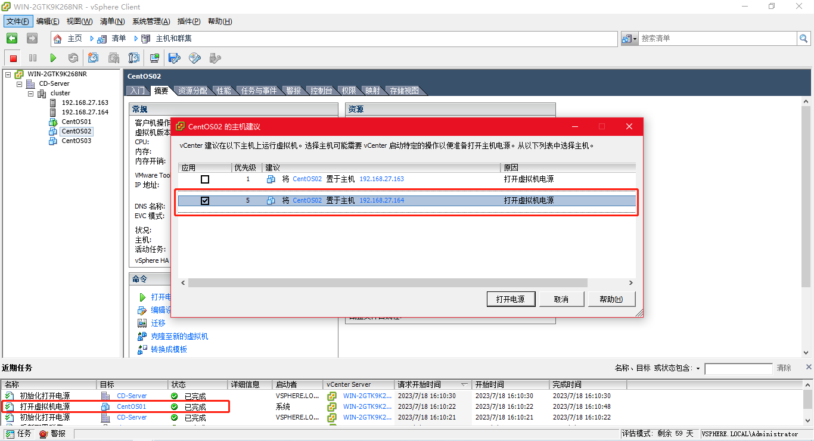The width and height of the screenshot is (814, 441).
Task: Switch to the 任务与事件 tab
Action: click(259, 91)
